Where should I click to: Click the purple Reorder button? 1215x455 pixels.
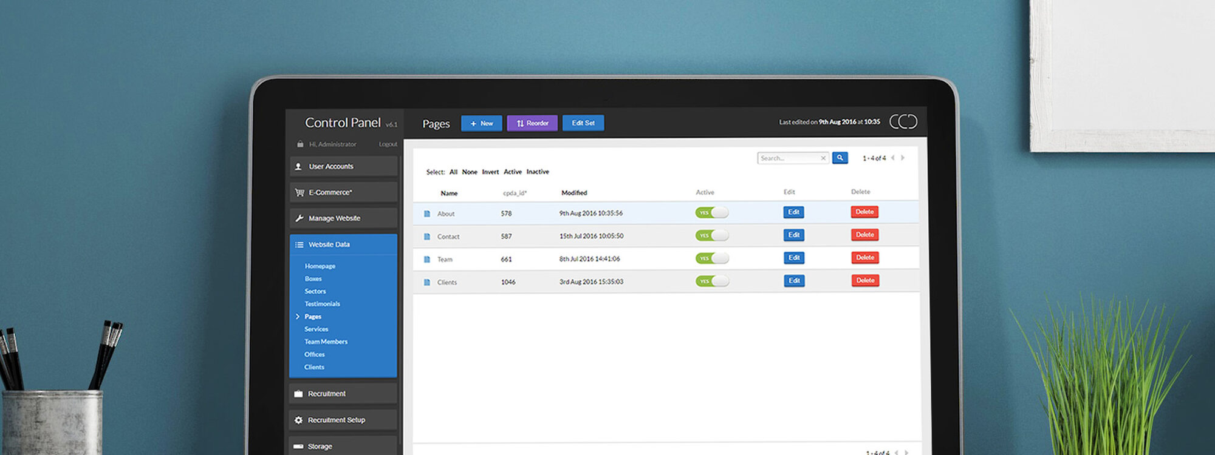[532, 123]
